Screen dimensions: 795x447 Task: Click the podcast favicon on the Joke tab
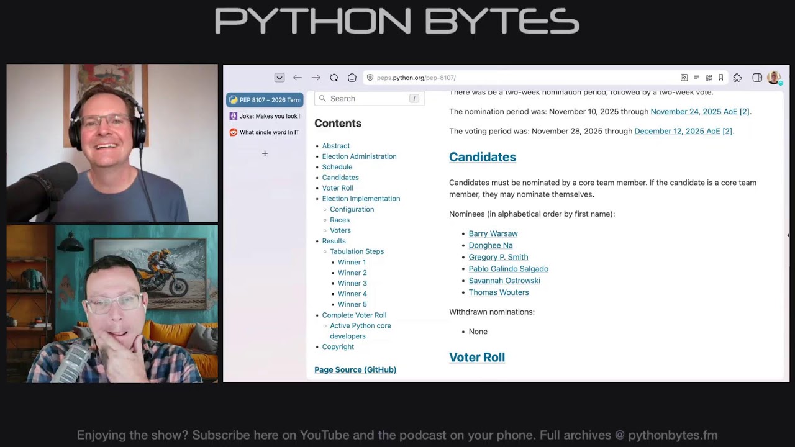(x=234, y=116)
